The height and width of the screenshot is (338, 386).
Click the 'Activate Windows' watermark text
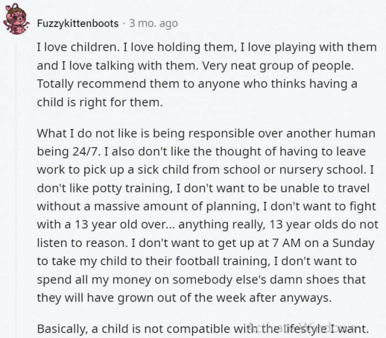[301, 327]
